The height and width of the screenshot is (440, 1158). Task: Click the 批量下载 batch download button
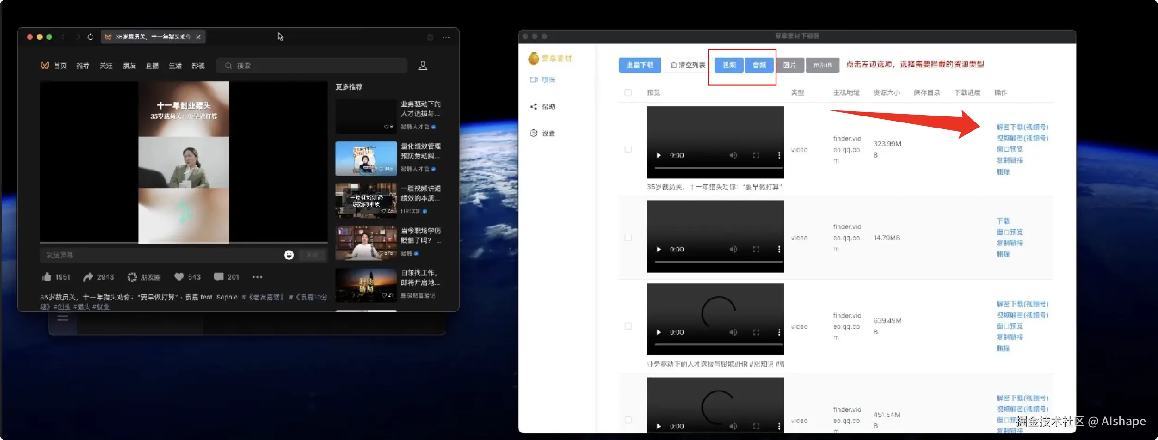(640, 65)
